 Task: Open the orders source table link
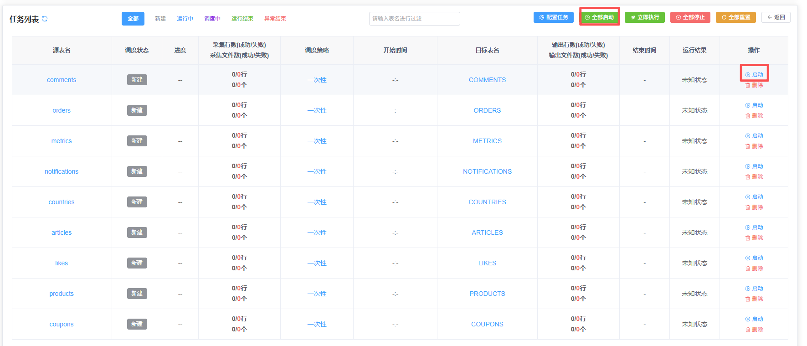click(62, 110)
